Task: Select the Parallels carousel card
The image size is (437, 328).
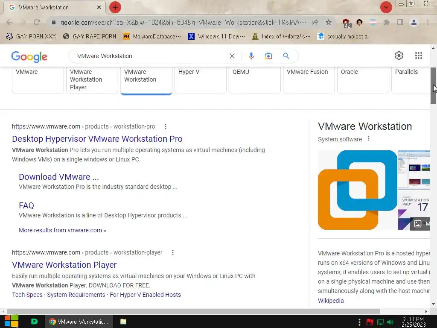Action: point(411,80)
